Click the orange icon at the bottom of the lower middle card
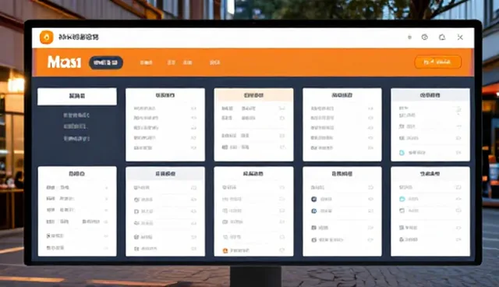 point(225,250)
